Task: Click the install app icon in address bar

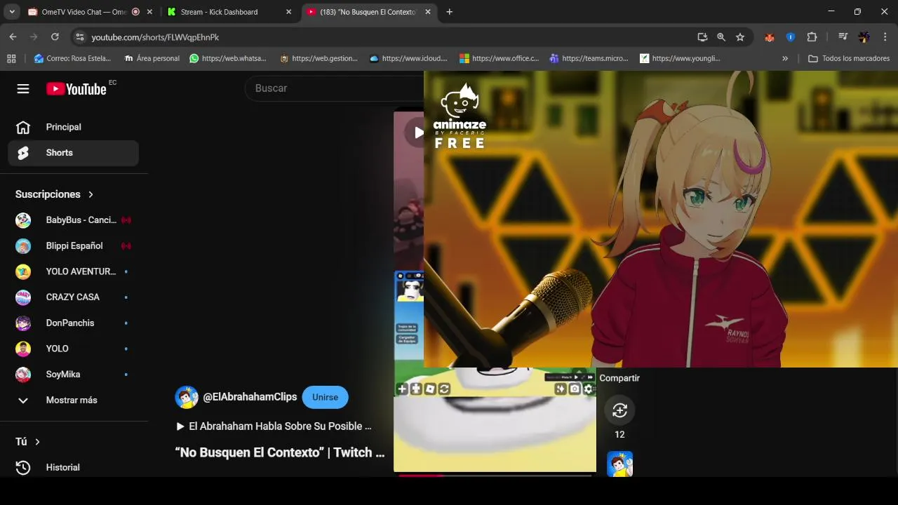Action: point(702,37)
